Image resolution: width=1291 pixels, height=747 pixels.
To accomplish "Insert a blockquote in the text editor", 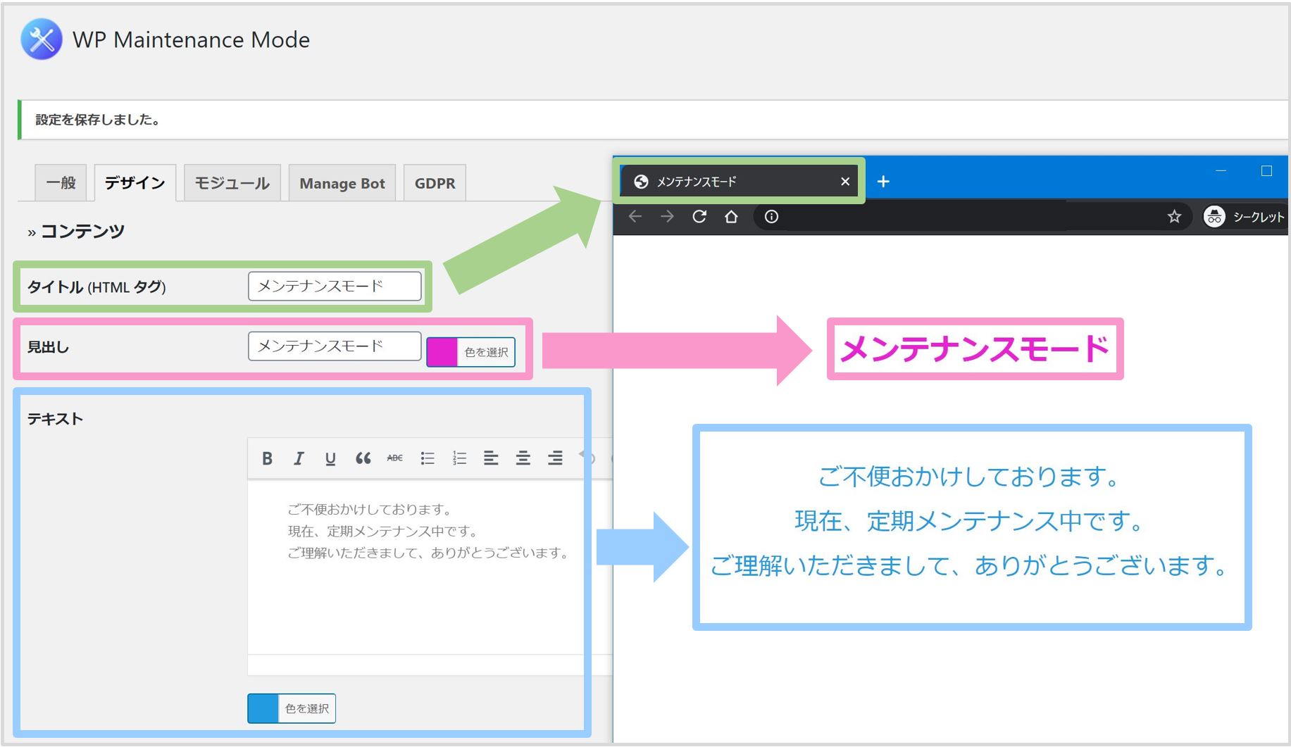I will (363, 458).
